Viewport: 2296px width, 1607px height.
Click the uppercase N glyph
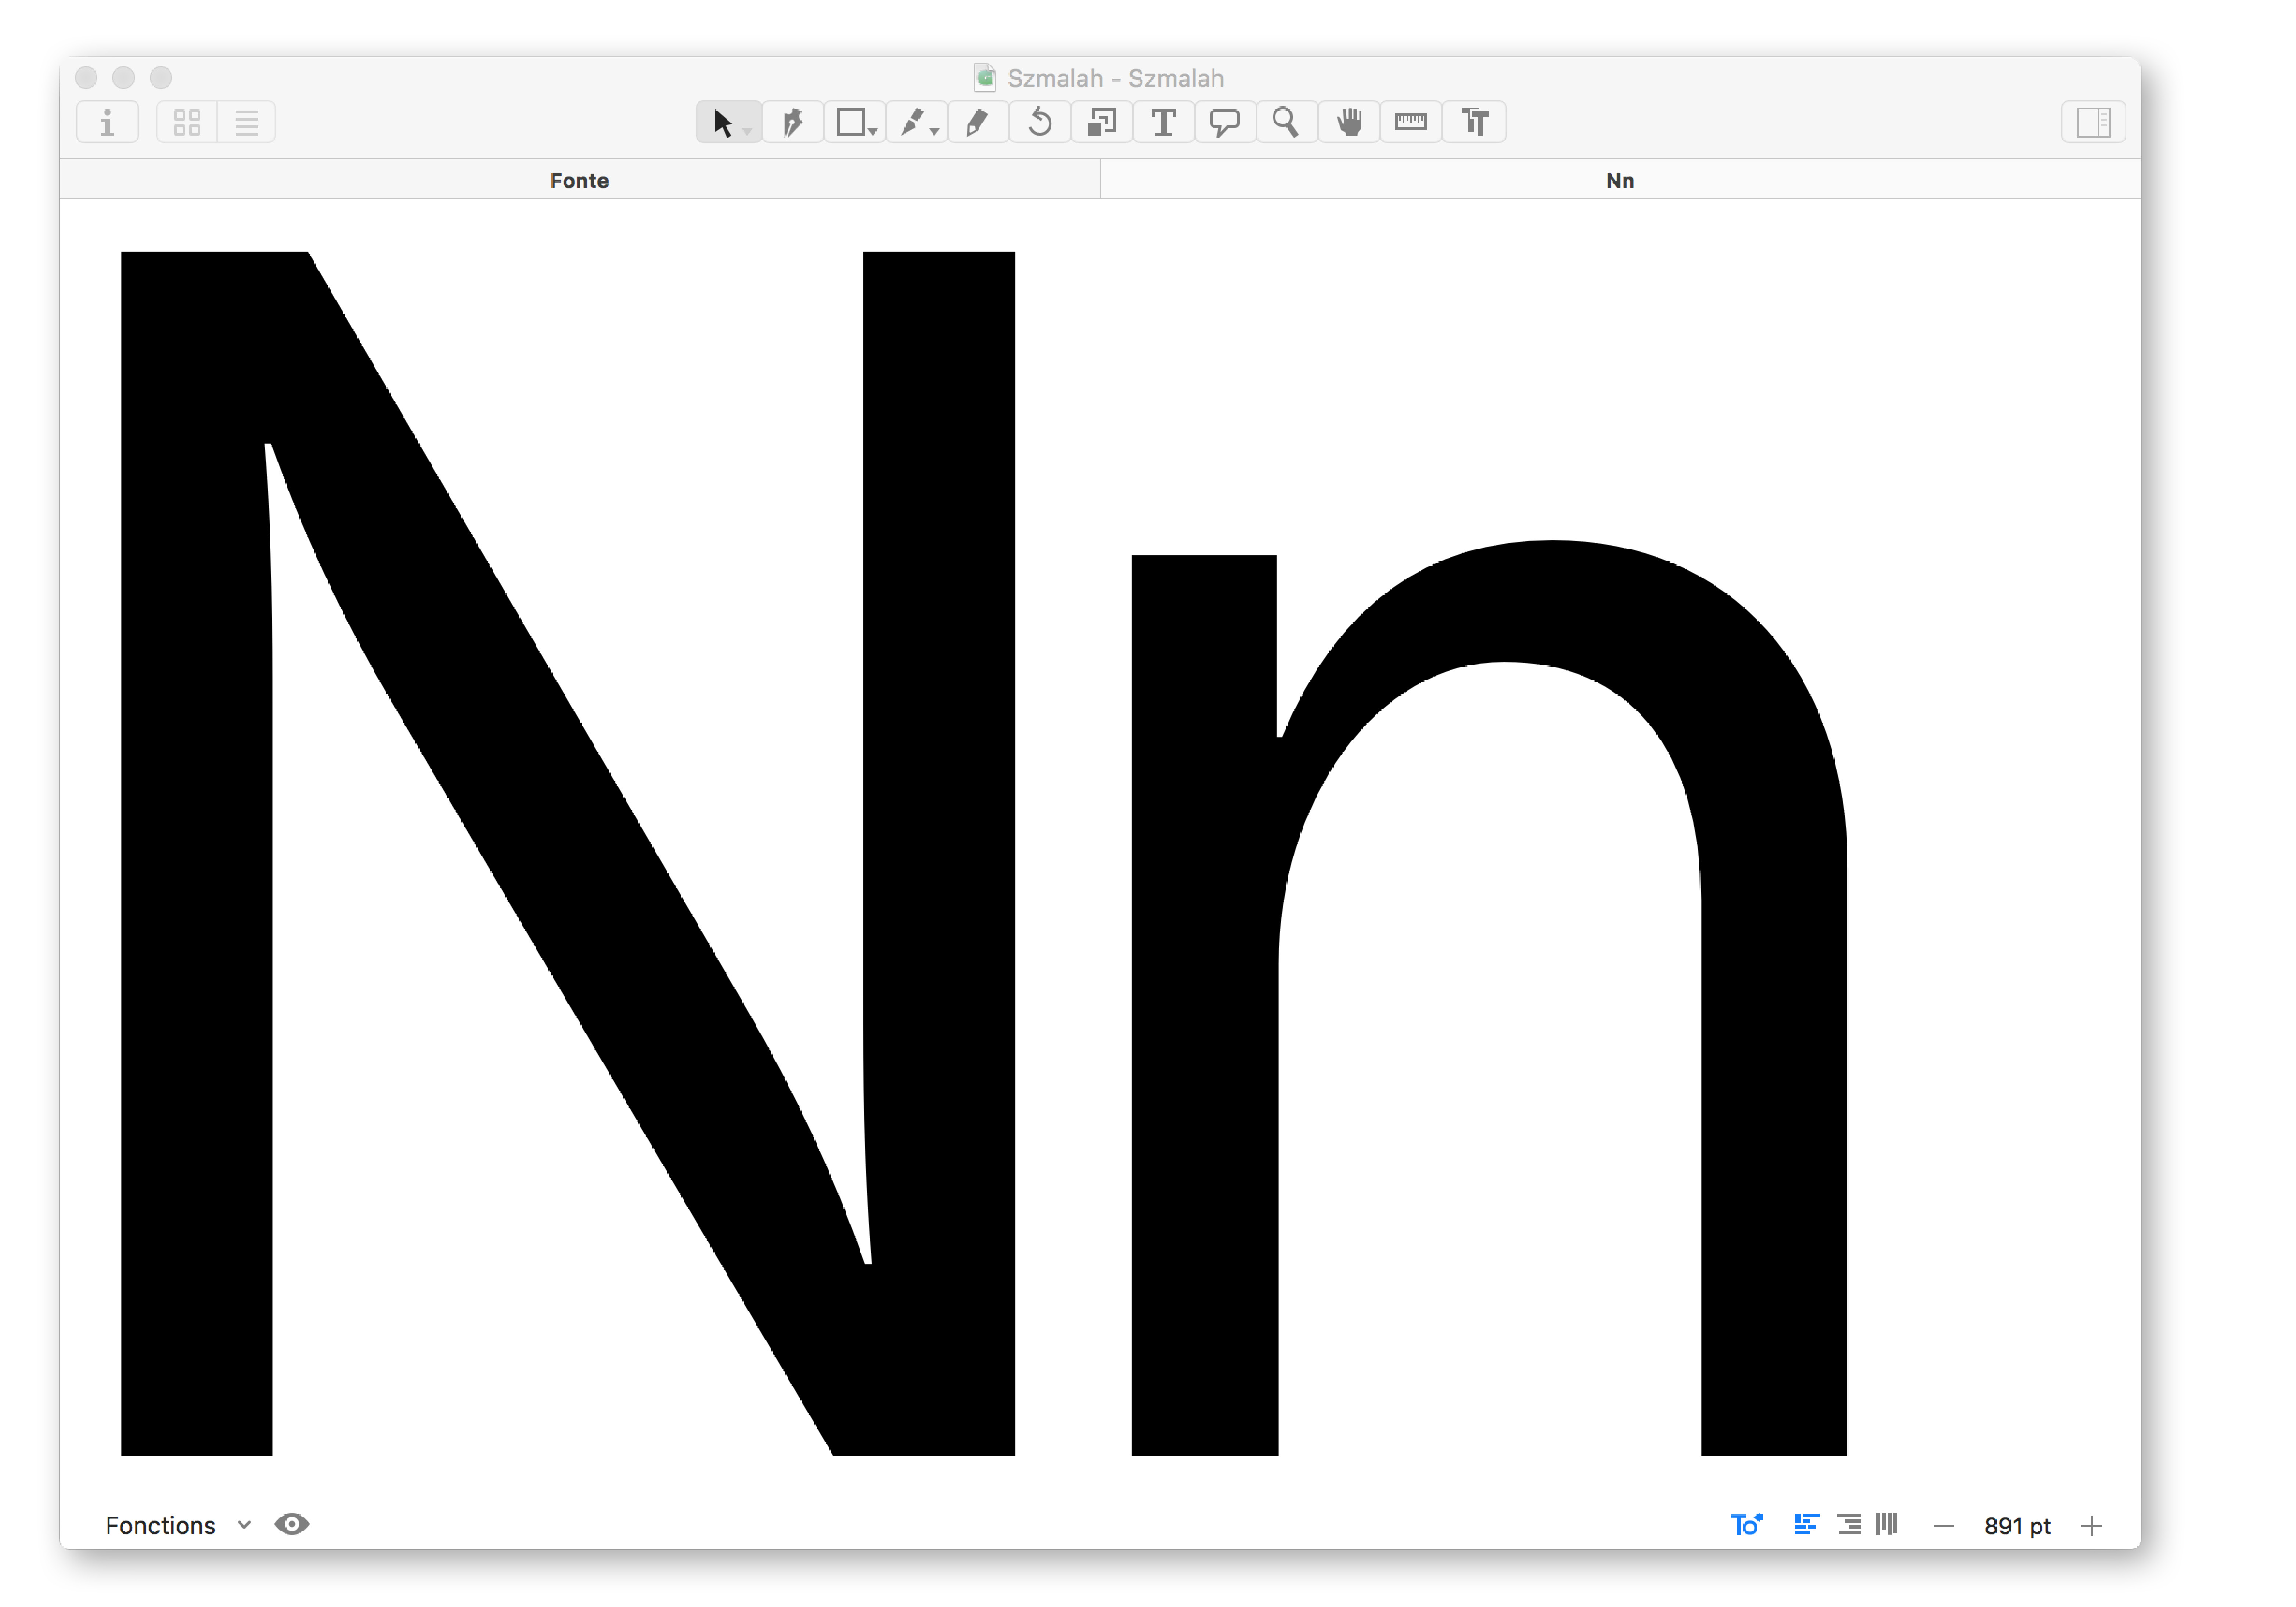tap(568, 853)
